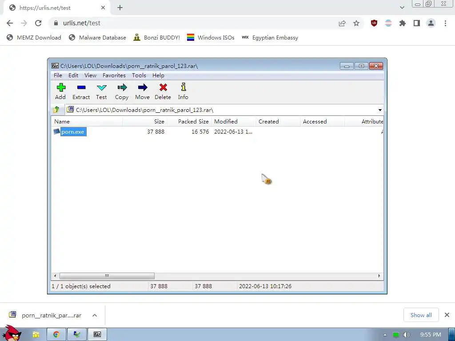Open the Chrome three-dot menu
This screenshot has width=455, height=341.
445,23
